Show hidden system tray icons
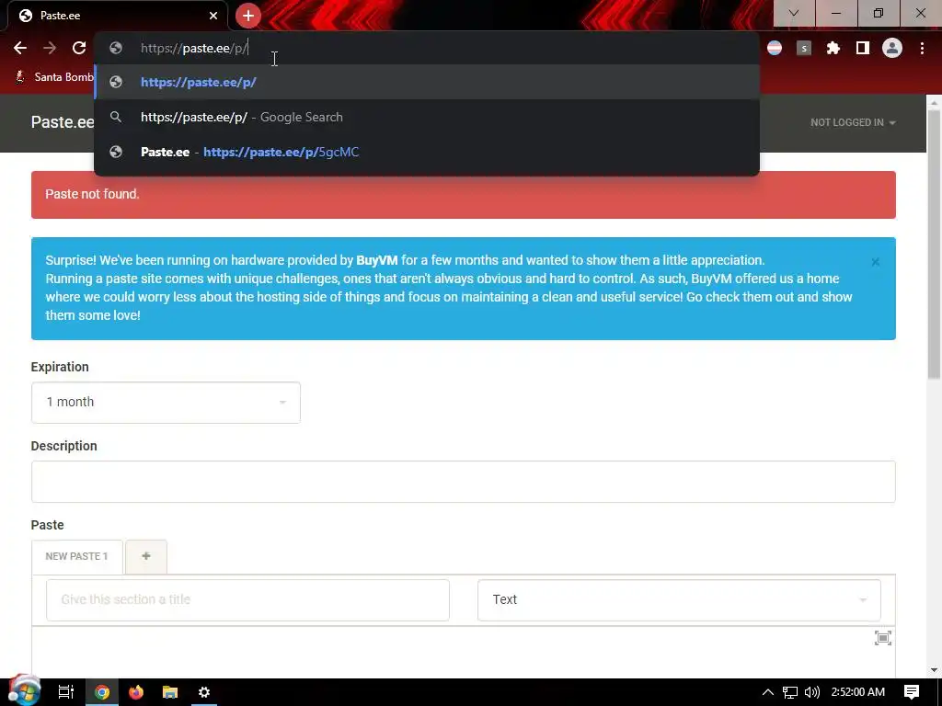The image size is (942, 706). point(768,692)
